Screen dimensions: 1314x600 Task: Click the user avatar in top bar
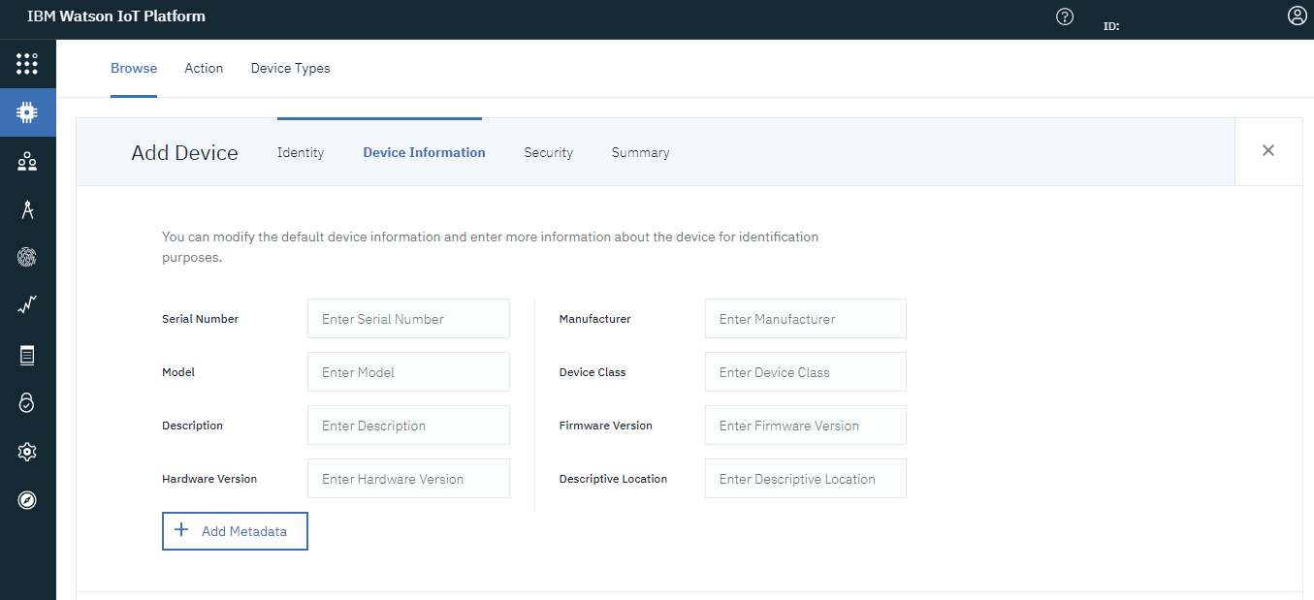1297,16
